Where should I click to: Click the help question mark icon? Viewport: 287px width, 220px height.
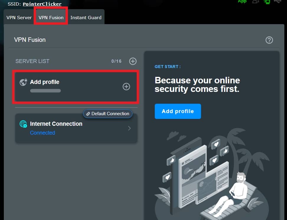point(269,40)
